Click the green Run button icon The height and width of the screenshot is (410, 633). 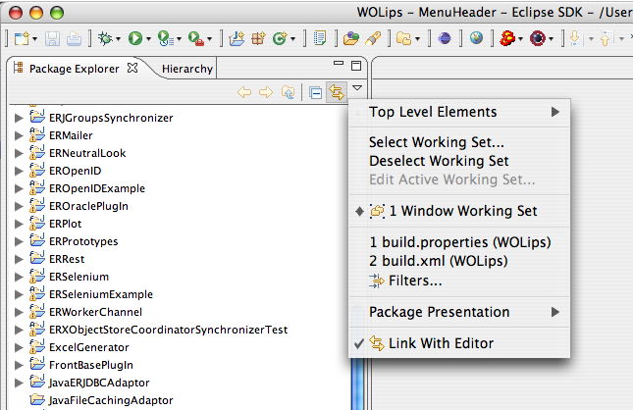pyautogui.click(x=135, y=38)
